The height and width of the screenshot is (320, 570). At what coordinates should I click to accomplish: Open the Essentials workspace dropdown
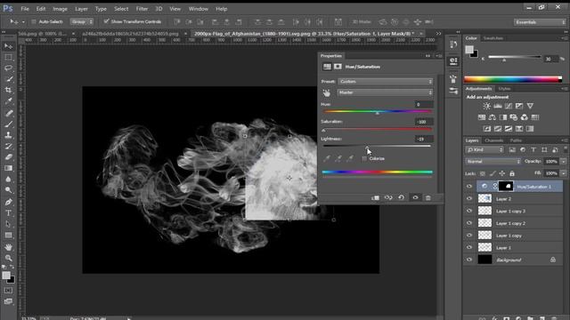tap(540, 22)
